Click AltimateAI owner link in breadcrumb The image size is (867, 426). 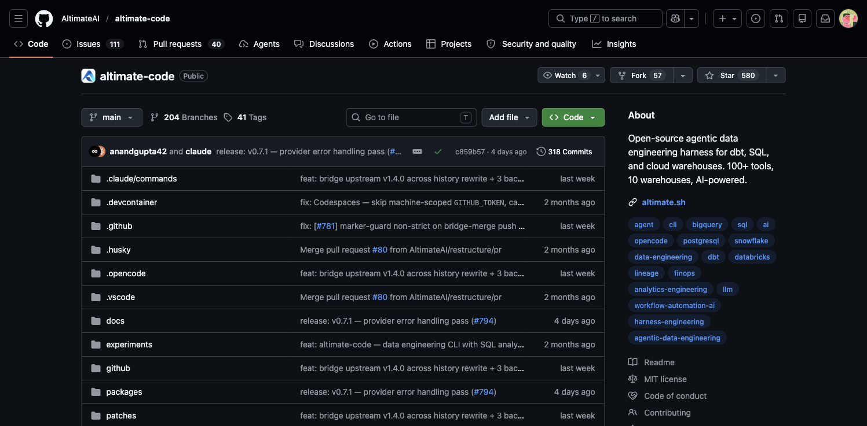(x=81, y=18)
